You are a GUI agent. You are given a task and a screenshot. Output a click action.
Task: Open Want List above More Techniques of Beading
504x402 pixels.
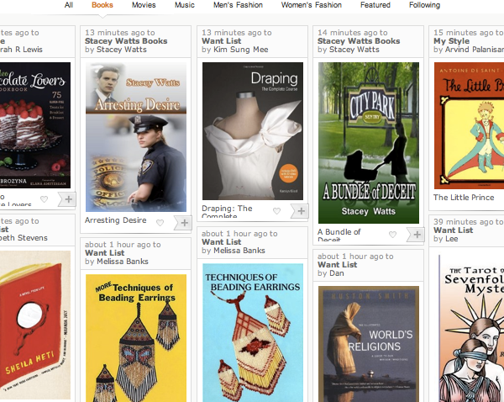pyautogui.click(x=105, y=252)
